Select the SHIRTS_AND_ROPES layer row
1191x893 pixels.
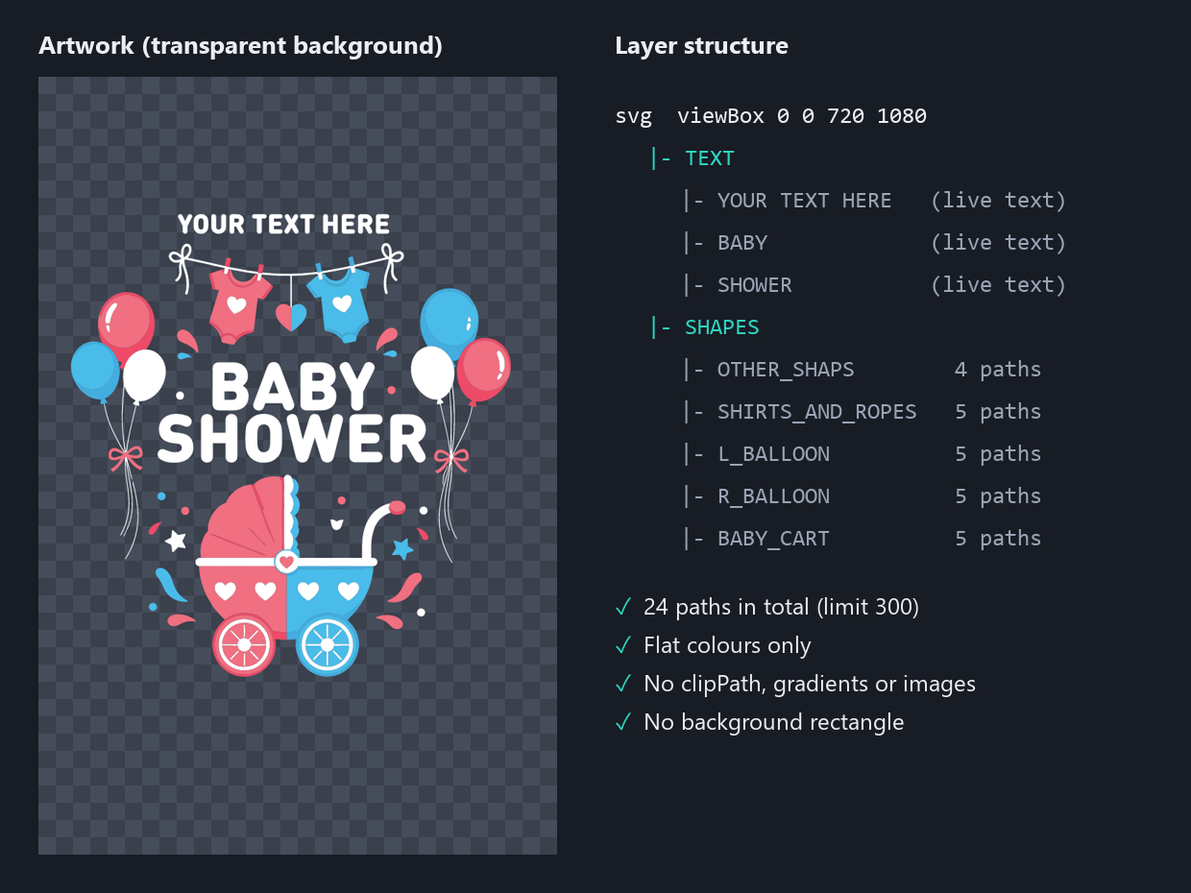pyautogui.click(x=862, y=412)
